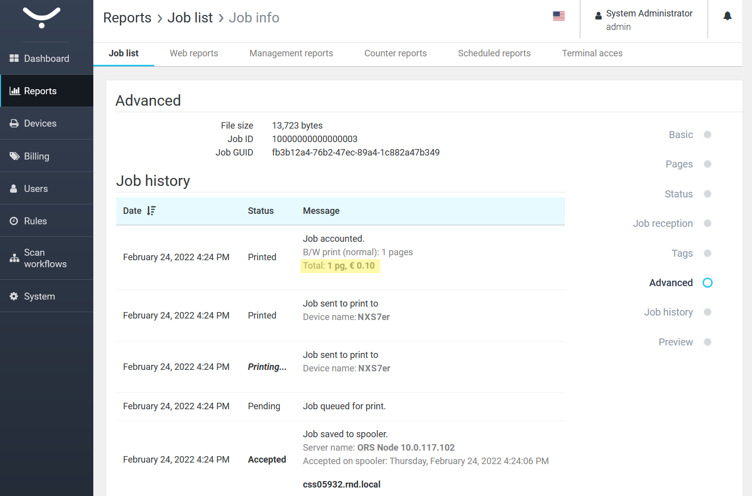
Task: Click the System gear icon
Action: pos(14,297)
